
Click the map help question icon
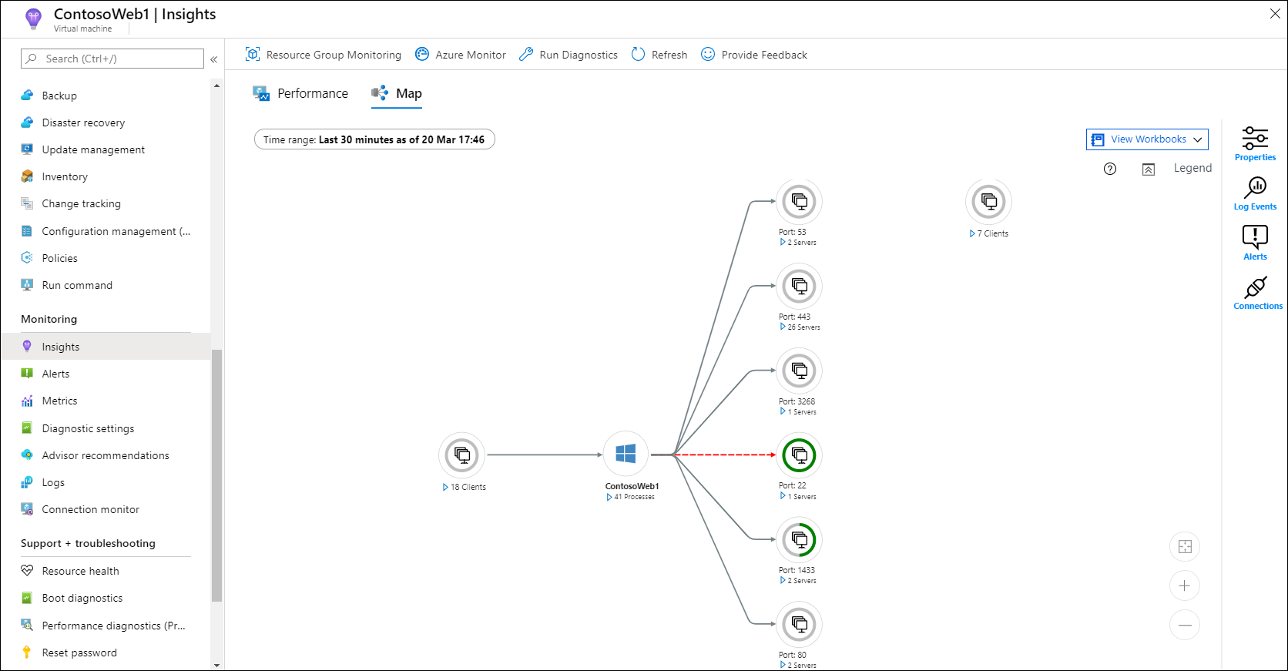pyautogui.click(x=1110, y=169)
